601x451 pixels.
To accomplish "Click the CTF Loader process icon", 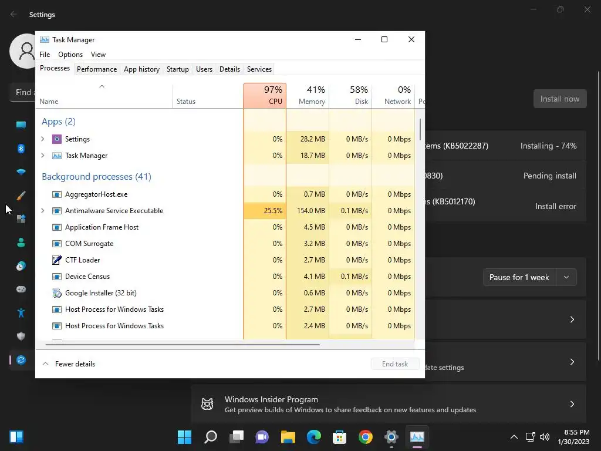I will [x=57, y=260].
